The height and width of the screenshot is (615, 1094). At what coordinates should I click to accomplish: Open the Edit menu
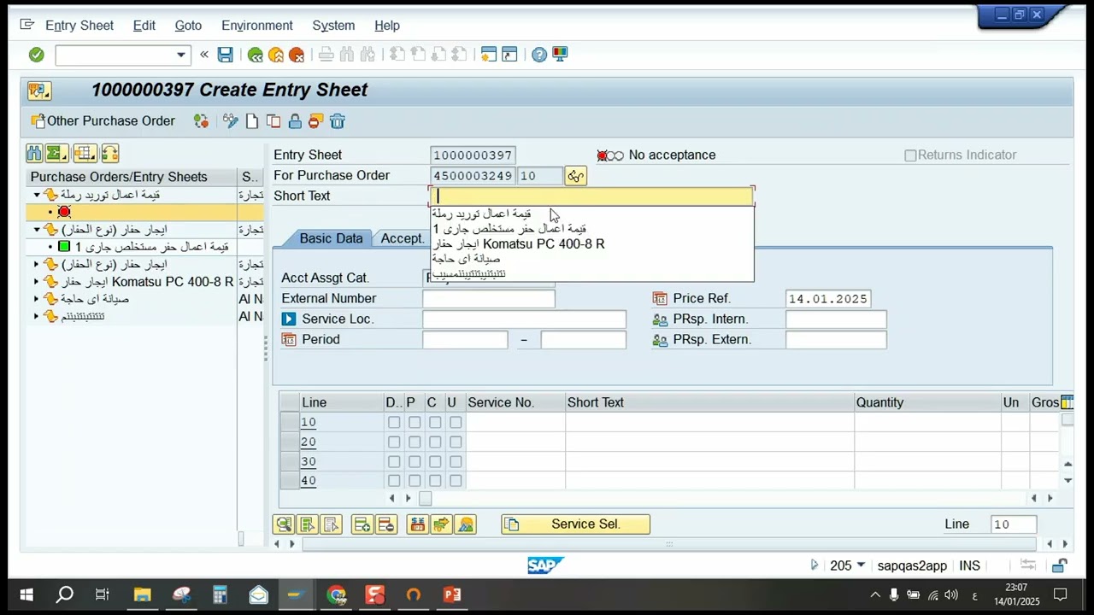pos(144,26)
